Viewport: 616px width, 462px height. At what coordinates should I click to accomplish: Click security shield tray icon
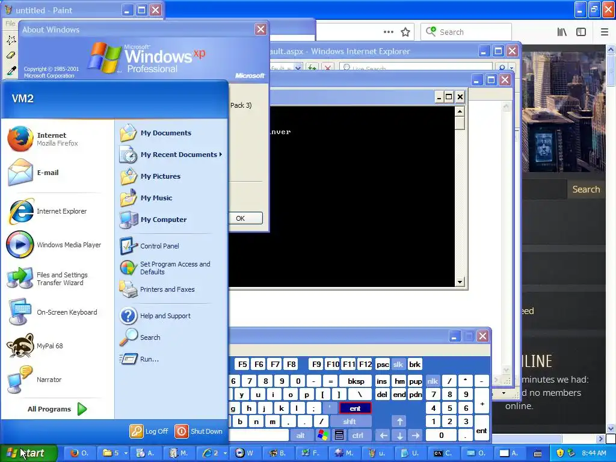pyautogui.click(x=560, y=454)
